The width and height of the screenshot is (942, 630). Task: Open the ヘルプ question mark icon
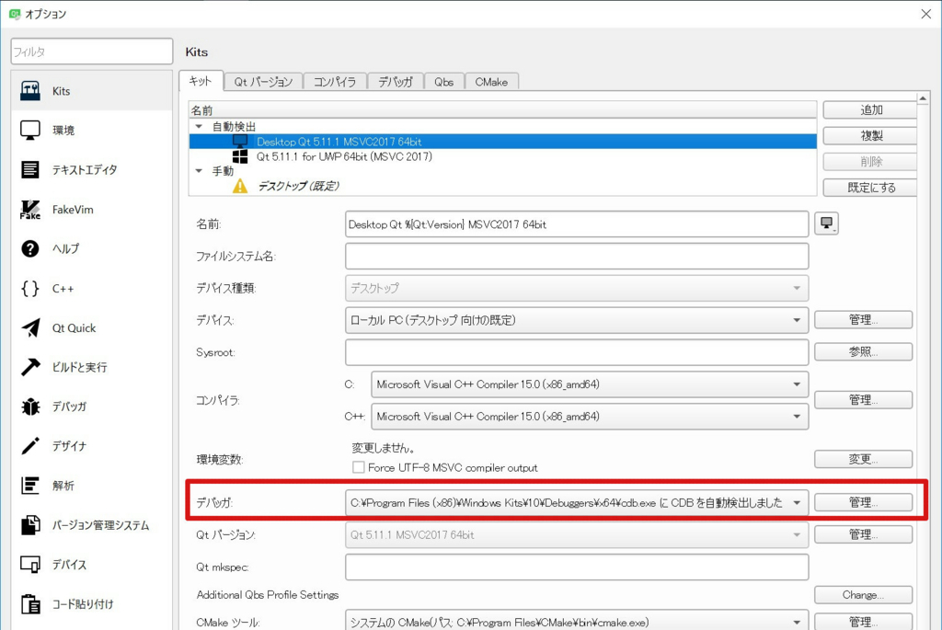pyautogui.click(x=30, y=248)
